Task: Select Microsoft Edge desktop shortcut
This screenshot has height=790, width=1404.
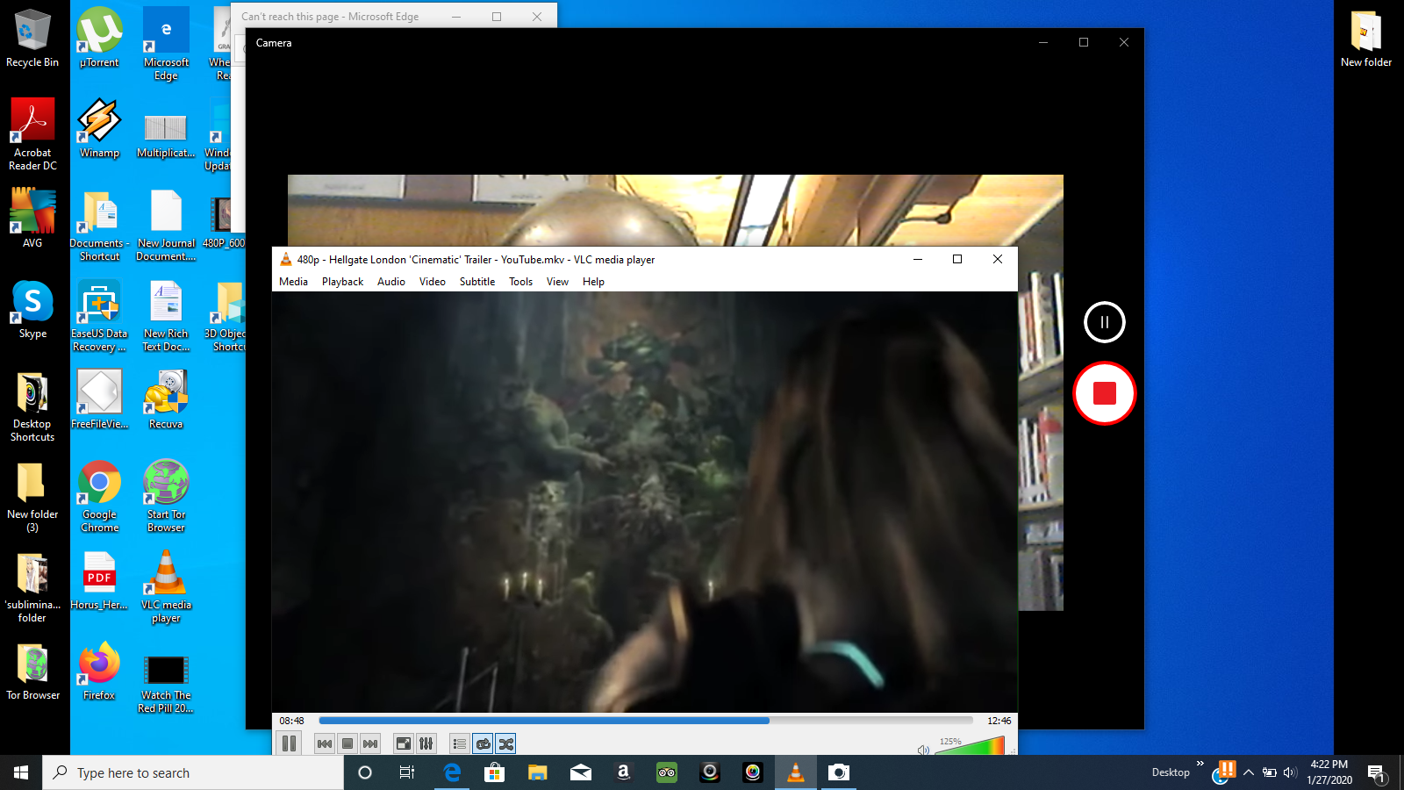Action: point(166,44)
